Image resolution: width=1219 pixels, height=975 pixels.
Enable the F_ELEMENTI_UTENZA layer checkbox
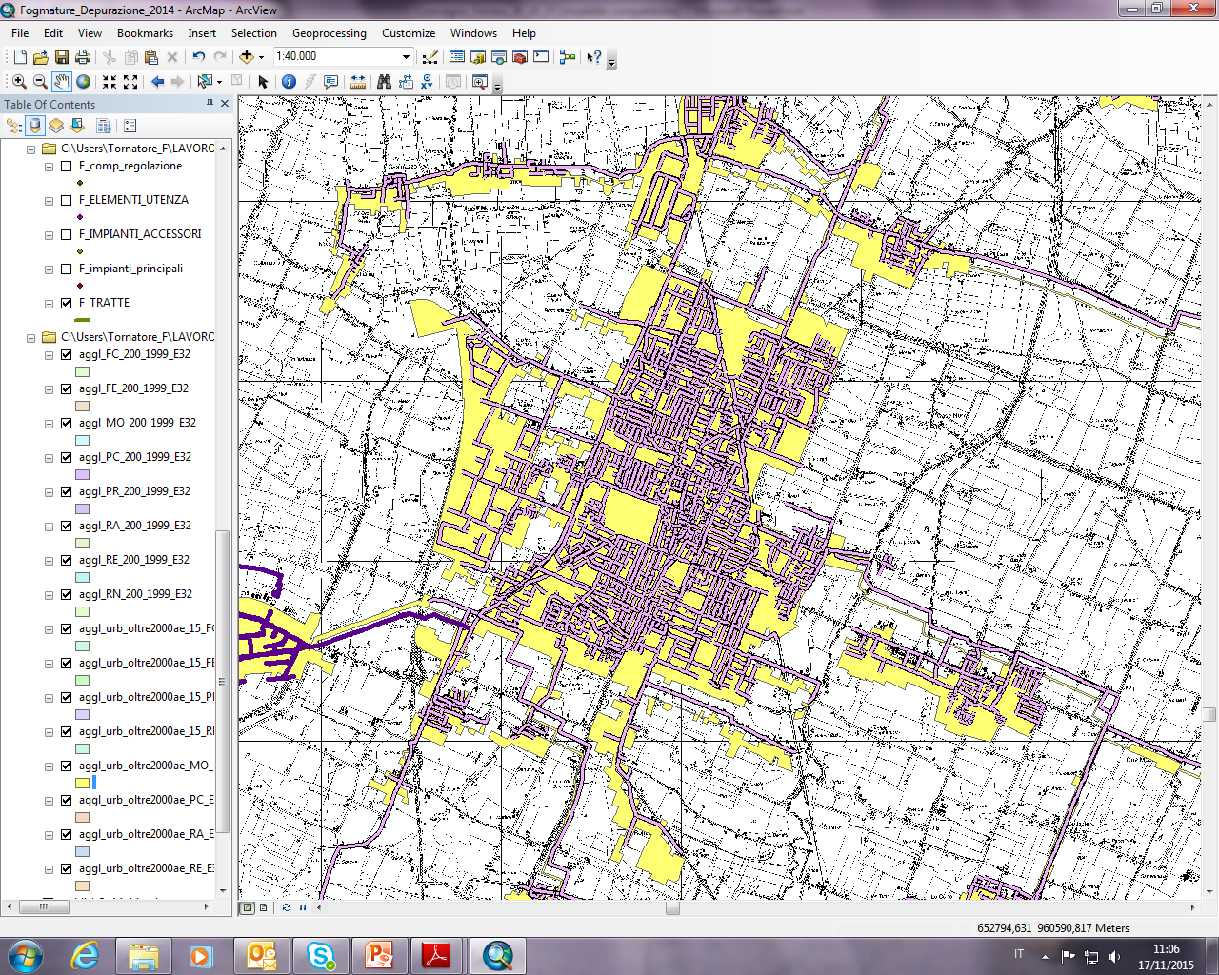pyautogui.click(x=67, y=200)
